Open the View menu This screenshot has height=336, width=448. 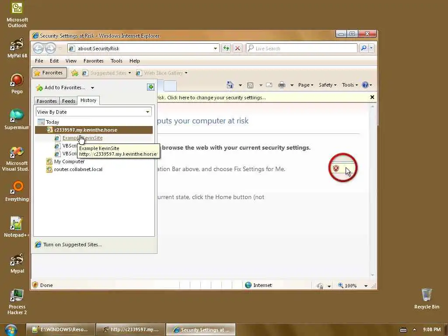point(71,61)
